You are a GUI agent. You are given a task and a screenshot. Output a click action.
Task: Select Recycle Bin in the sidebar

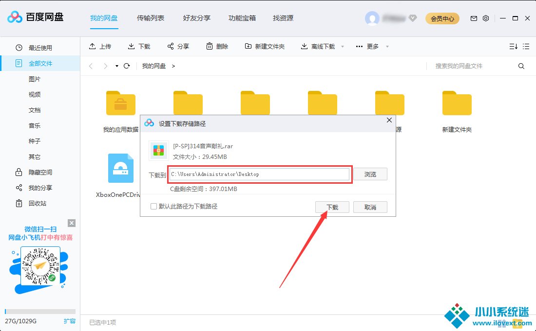(x=38, y=203)
